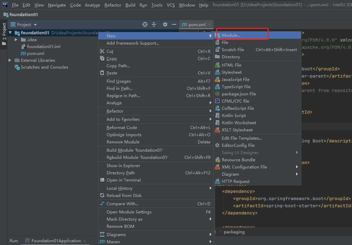The height and width of the screenshot is (245, 352).
Task: Choose Reformat Code
Action: point(156,127)
